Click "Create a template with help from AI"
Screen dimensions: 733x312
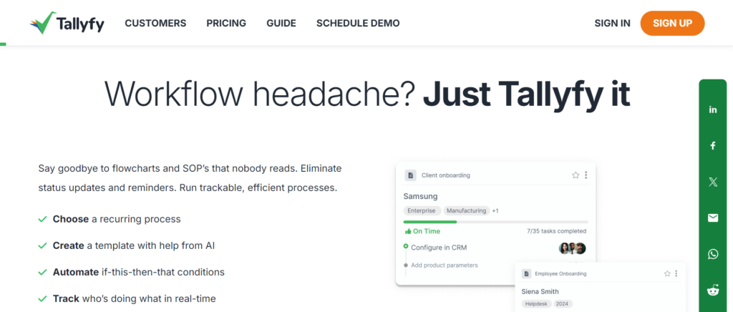pos(134,245)
